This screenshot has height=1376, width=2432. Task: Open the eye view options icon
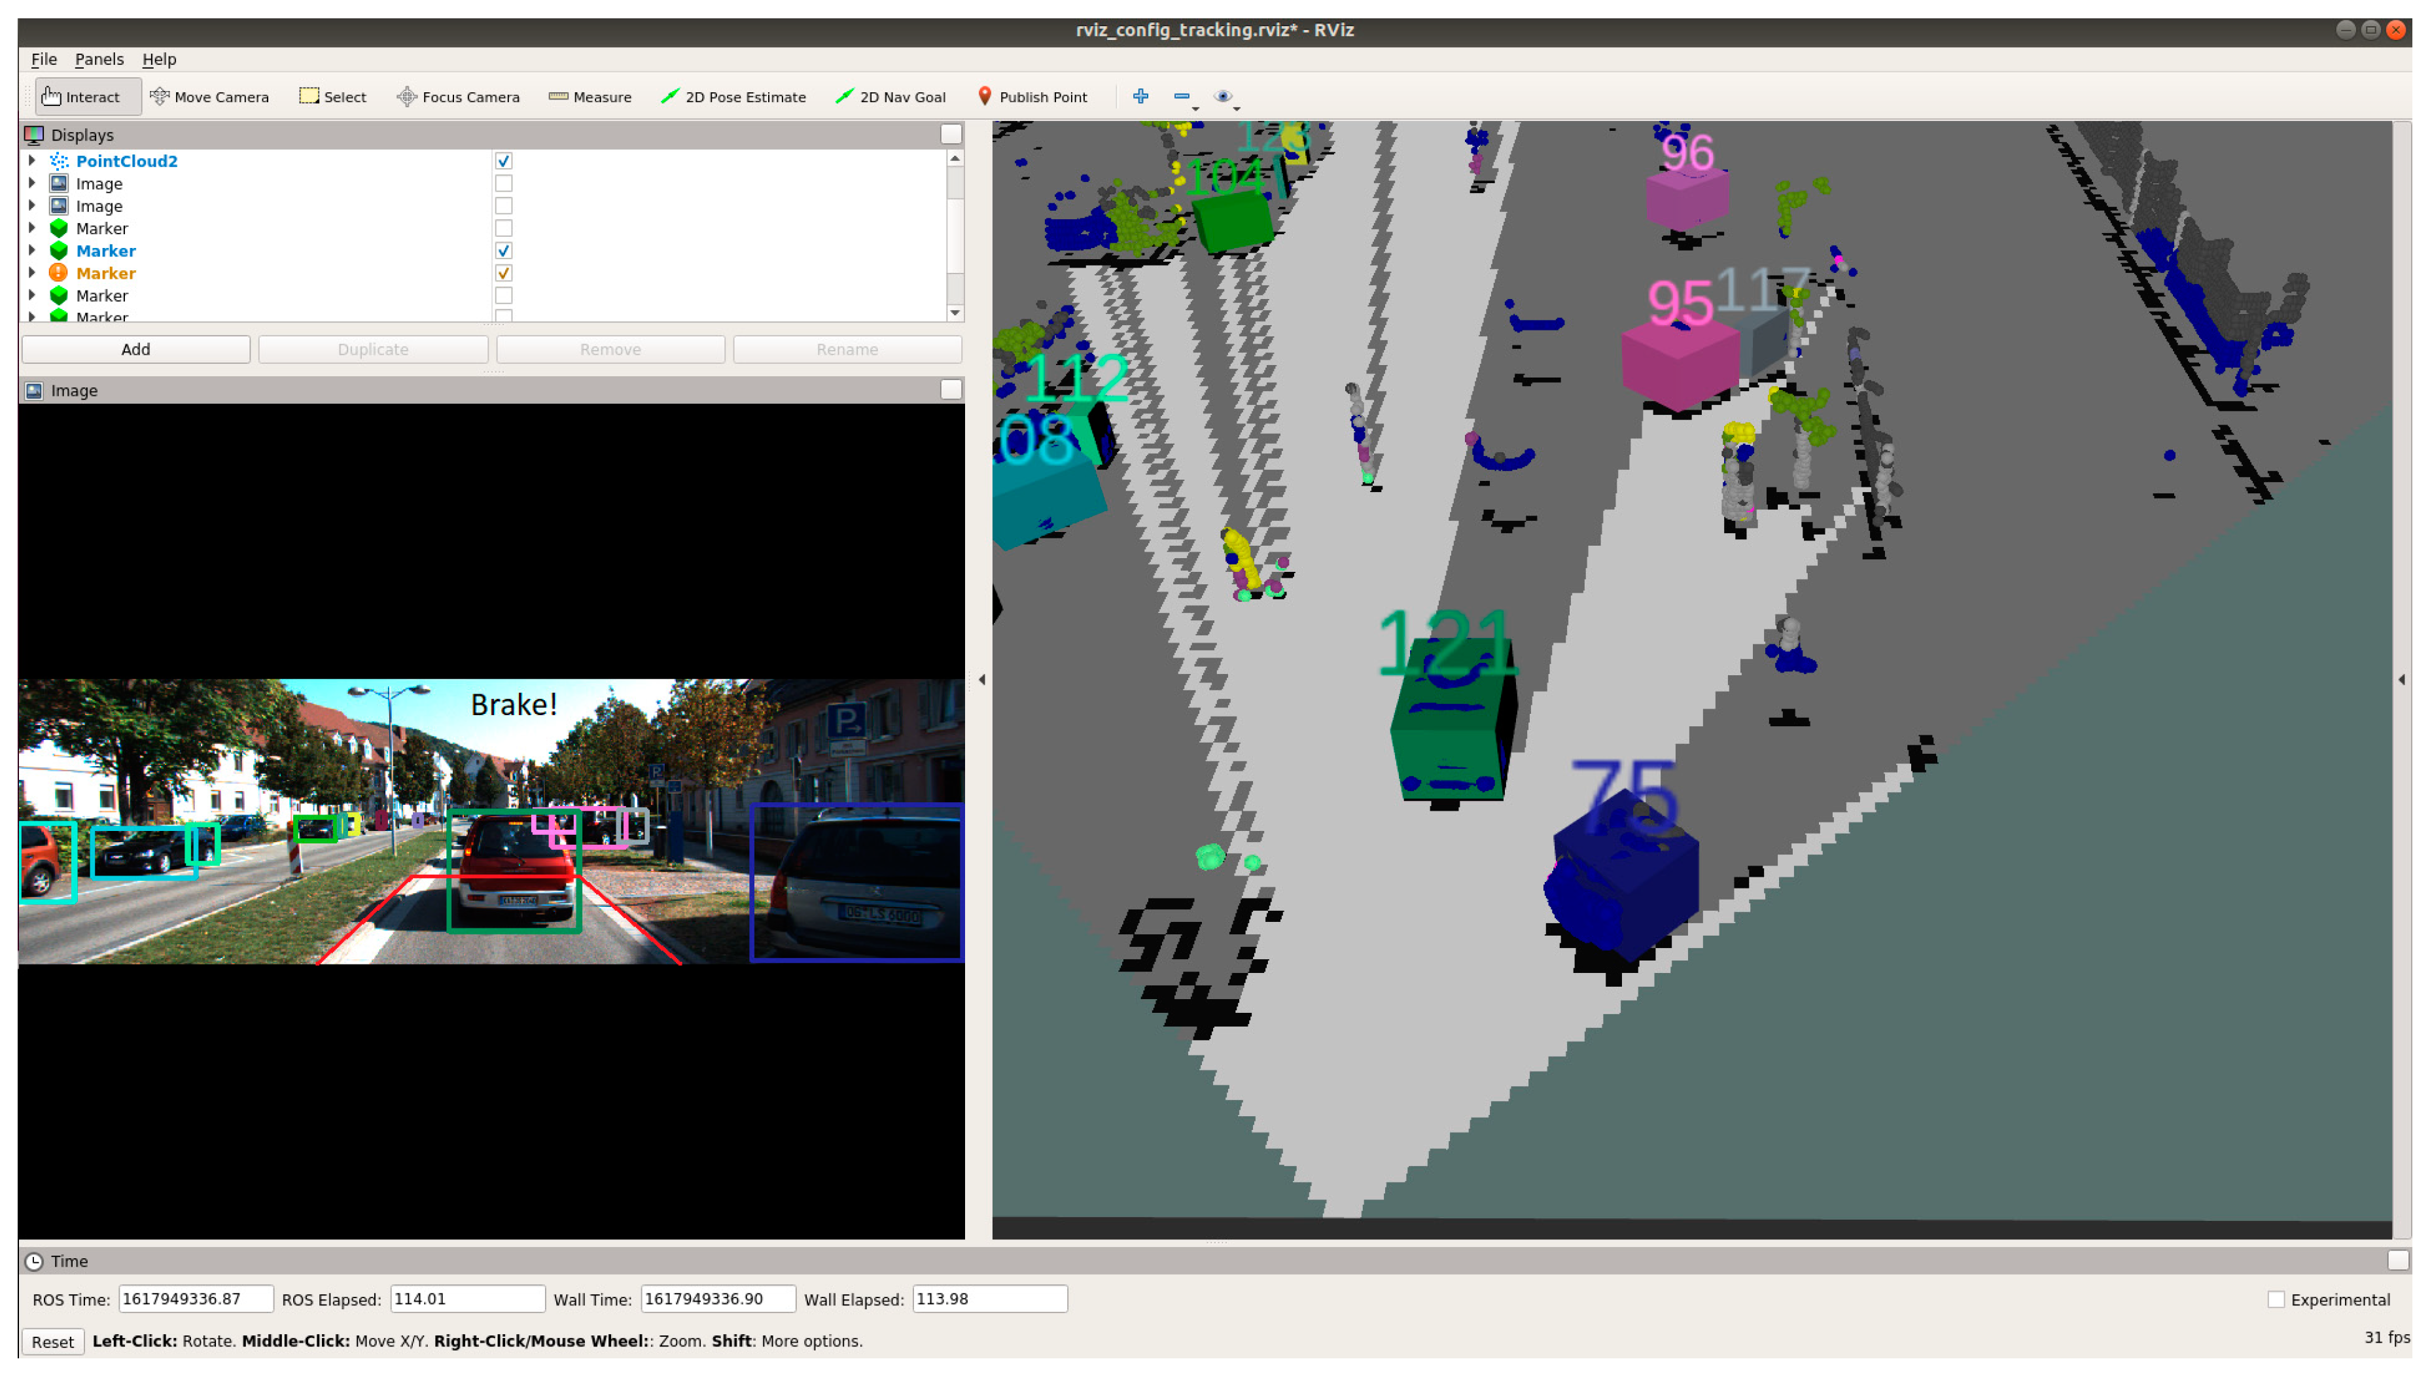1223,96
